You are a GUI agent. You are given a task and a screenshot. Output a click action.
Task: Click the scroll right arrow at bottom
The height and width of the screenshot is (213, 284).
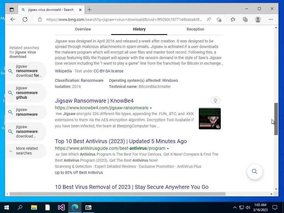[271, 194]
